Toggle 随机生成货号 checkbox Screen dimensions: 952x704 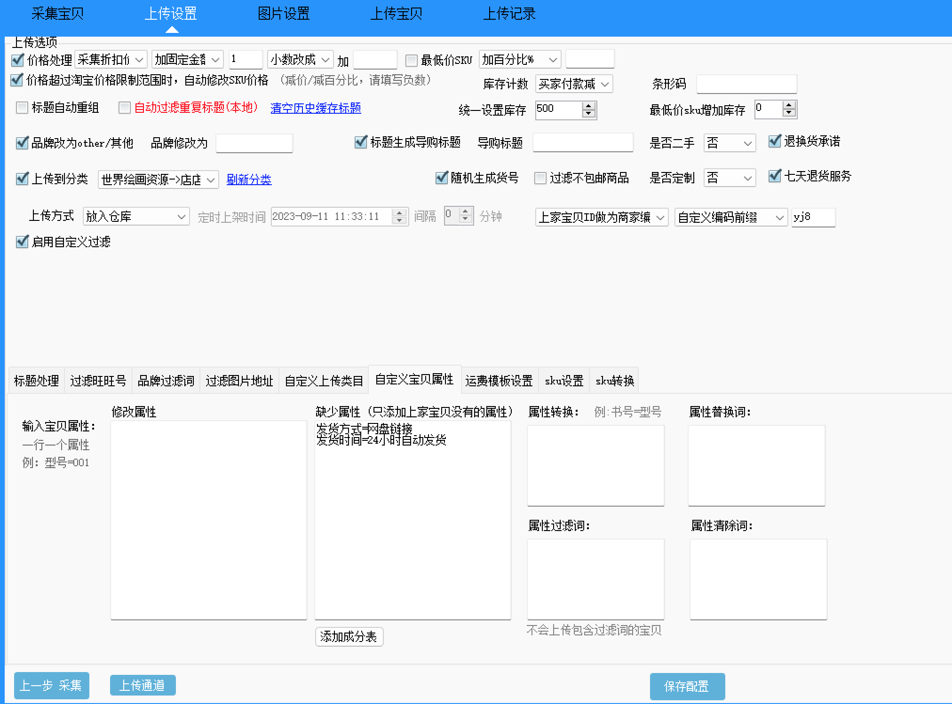point(442,178)
